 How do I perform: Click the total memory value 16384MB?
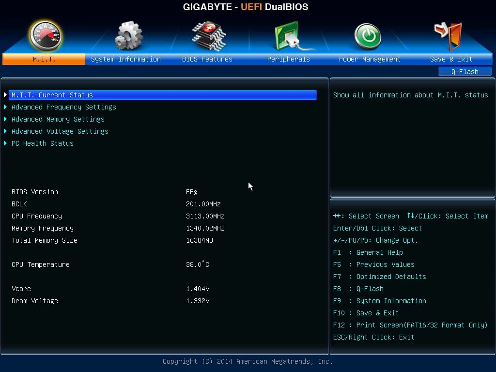click(200, 240)
